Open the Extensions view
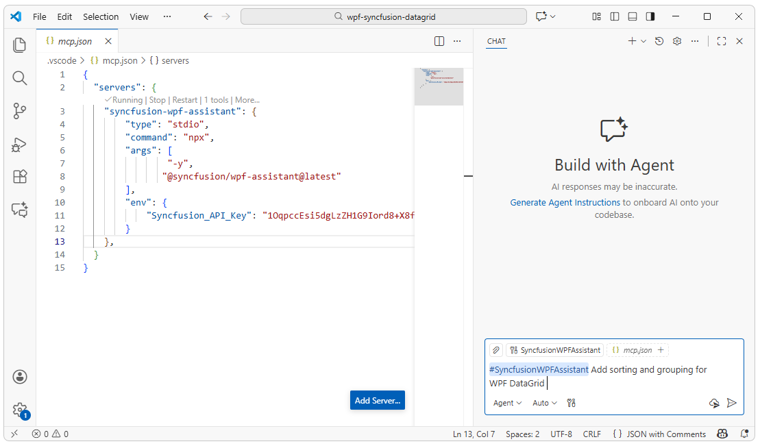This screenshot has width=760, height=446. pyautogui.click(x=19, y=178)
